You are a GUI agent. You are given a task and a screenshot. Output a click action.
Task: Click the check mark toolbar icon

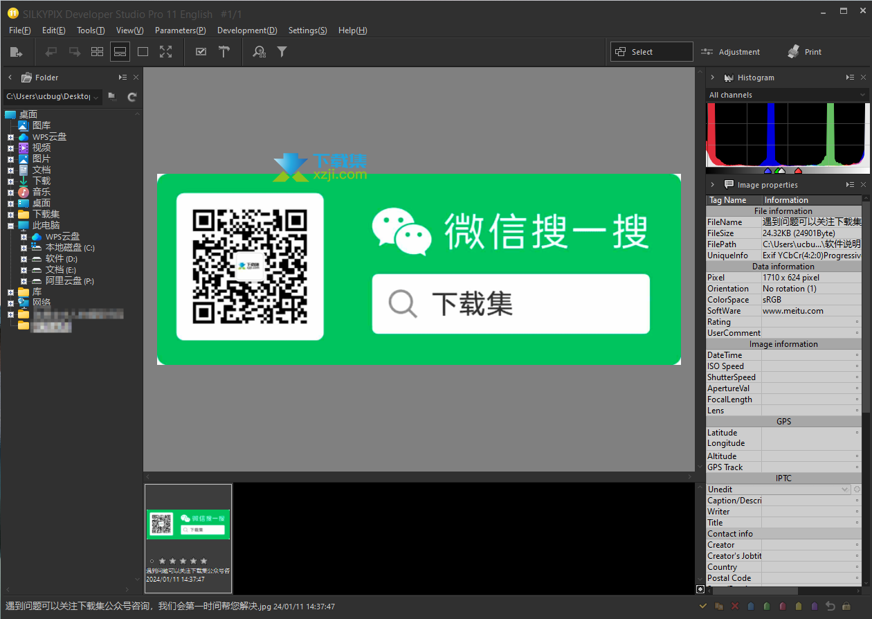point(201,52)
